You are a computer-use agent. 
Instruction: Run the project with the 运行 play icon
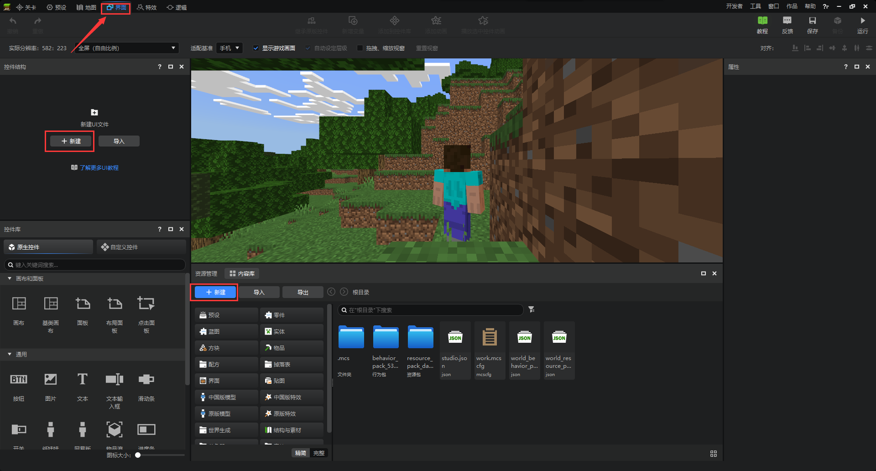click(862, 21)
